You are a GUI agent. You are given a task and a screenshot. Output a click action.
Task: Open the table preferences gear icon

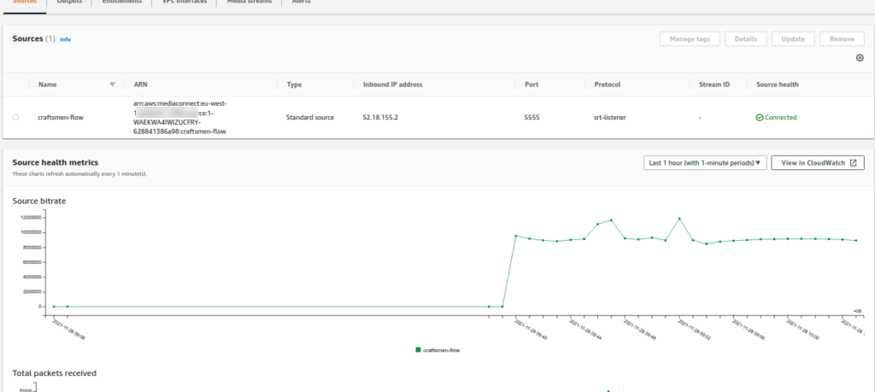(860, 58)
